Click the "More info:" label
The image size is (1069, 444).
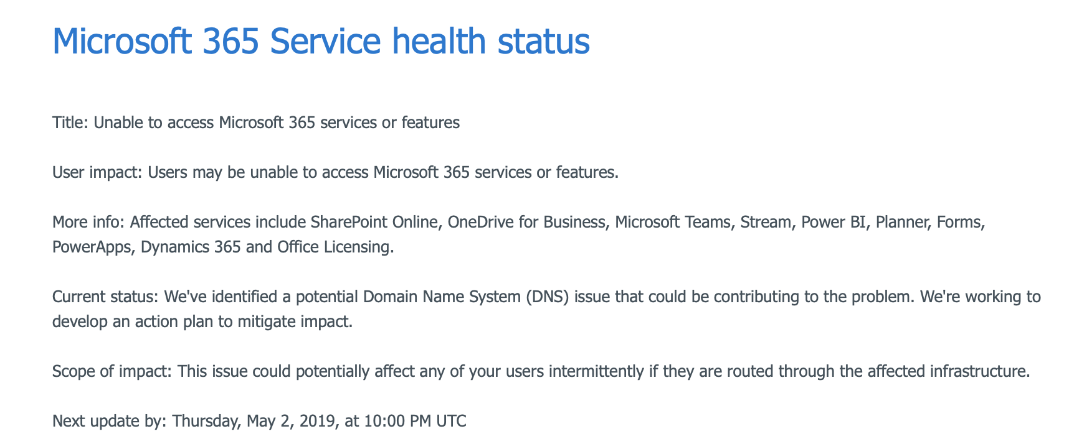point(89,222)
